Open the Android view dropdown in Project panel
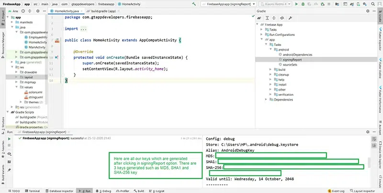Viewport: 383px width, 193px height. point(13,11)
